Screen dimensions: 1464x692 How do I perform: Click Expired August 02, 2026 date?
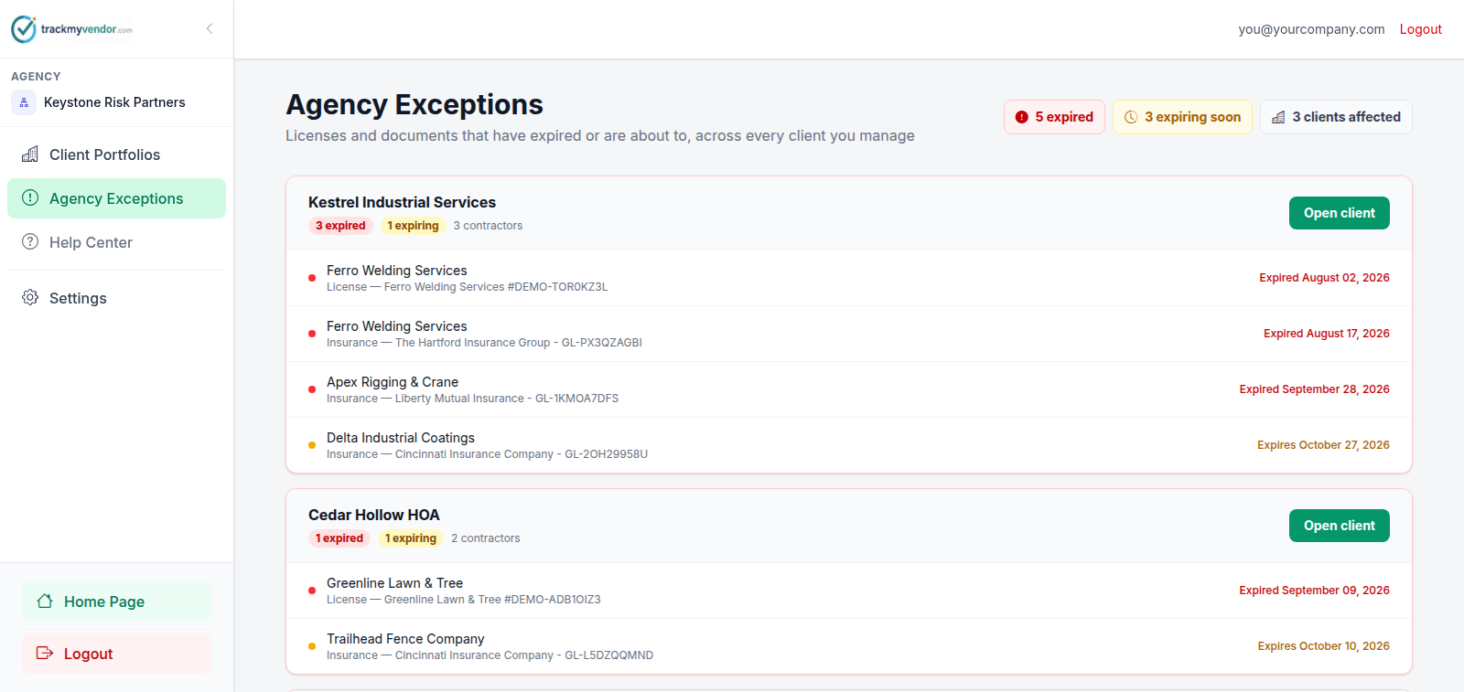[x=1324, y=278]
